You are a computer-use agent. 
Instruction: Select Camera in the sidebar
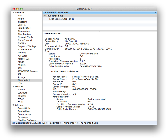pos(22,25)
